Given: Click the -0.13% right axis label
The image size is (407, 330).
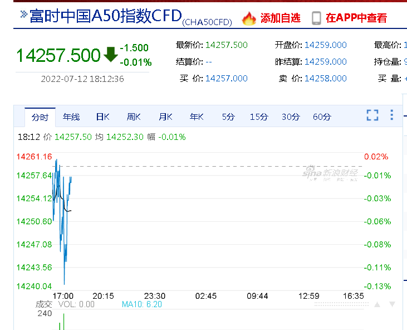Looking at the screenshot, I should (x=377, y=287).
